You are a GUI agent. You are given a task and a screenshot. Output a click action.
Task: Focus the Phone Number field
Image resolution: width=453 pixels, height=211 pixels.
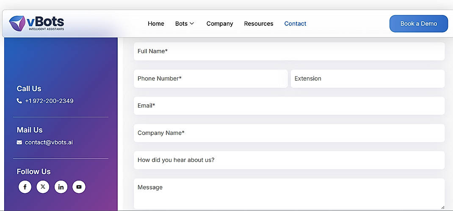click(x=210, y=78)
